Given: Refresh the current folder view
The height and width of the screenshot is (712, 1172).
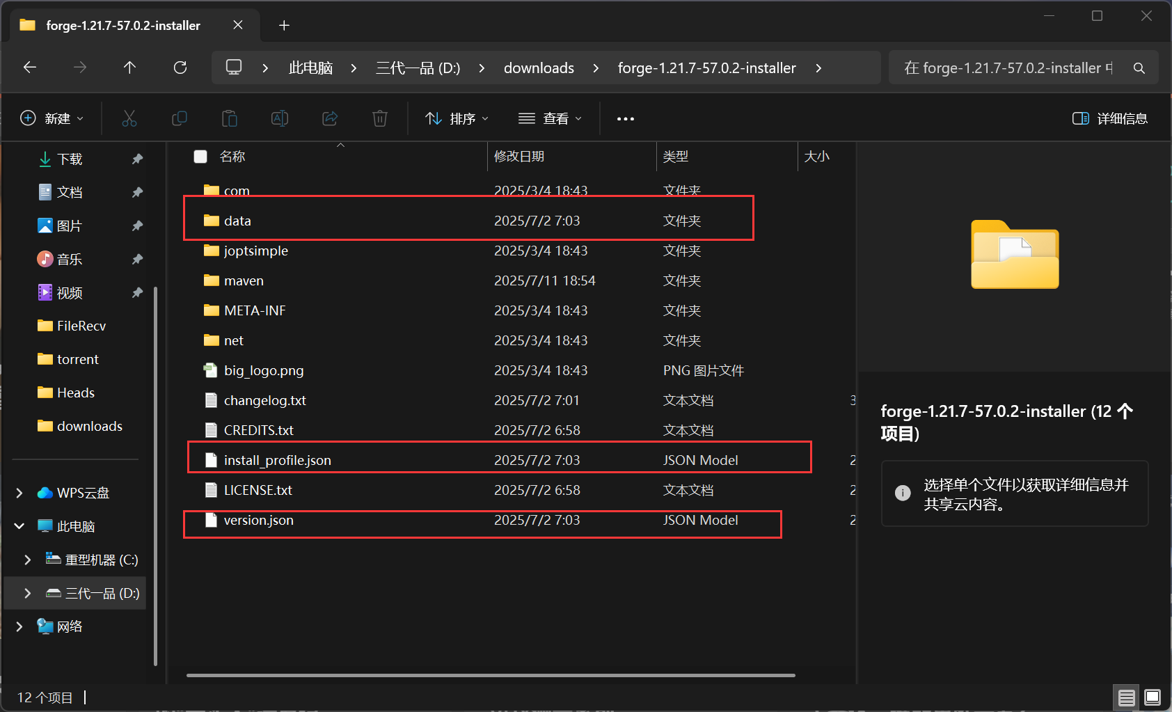Looking at the screenshot, I should click(180, 68).
